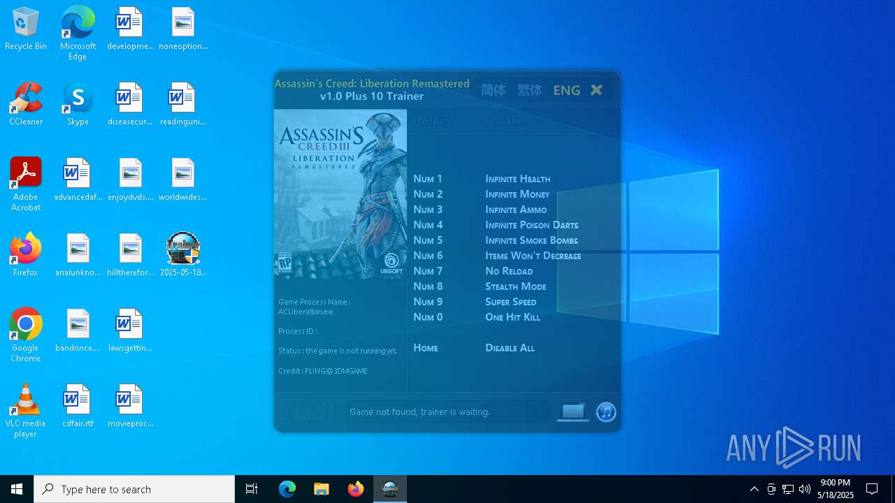Open Recycle Bin on desktop

(x=26, y=29)
